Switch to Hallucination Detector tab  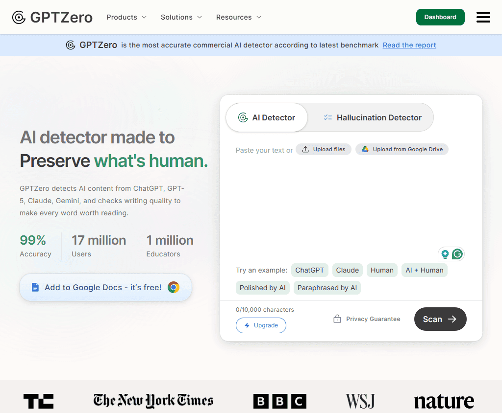point(373,117)
